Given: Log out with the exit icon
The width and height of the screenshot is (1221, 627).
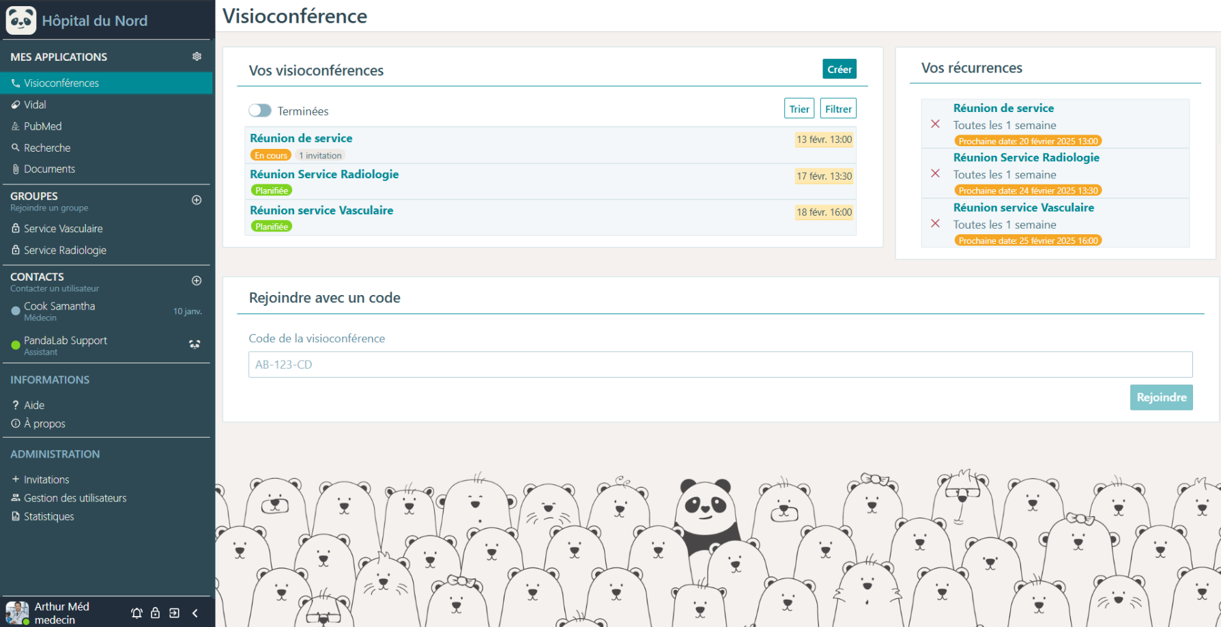Looking at the screenshot, I should pos(175,613).
